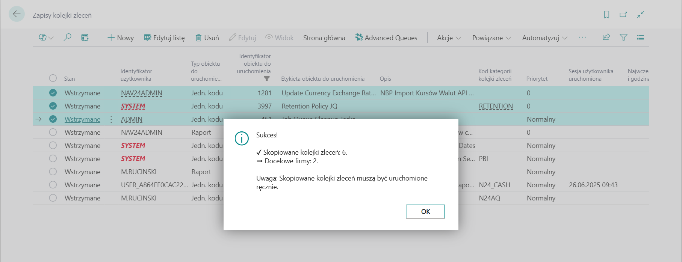Open the search magnifier icon

(x=67, y=38)
